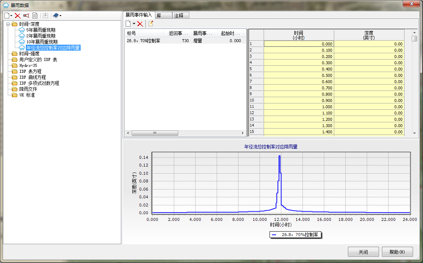423x263 pixels.
Task: Click the data table scroll down arrow
Action: (414, 133)
